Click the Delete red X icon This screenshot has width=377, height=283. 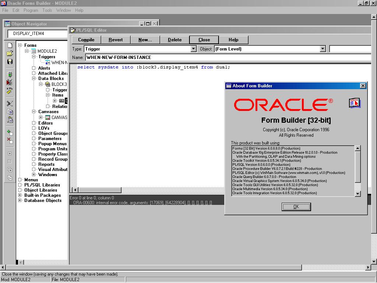10,140
